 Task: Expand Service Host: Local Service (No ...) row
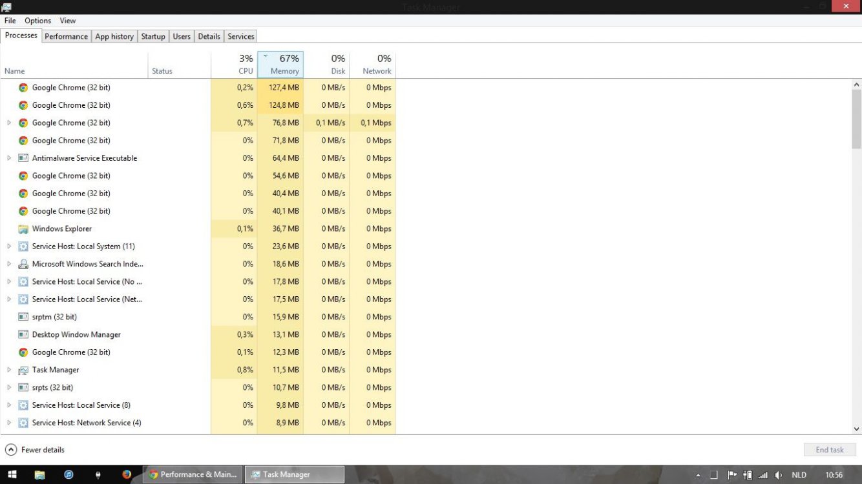coord(9,281)
